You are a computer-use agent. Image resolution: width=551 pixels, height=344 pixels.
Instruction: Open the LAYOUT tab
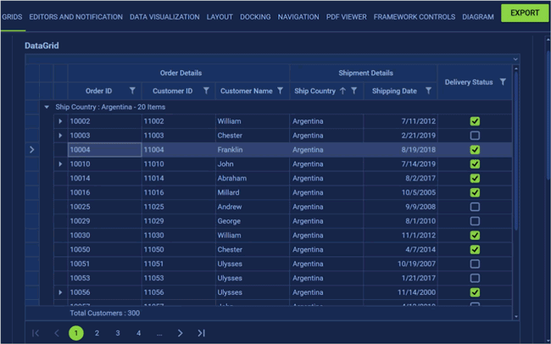click(220, 17)
